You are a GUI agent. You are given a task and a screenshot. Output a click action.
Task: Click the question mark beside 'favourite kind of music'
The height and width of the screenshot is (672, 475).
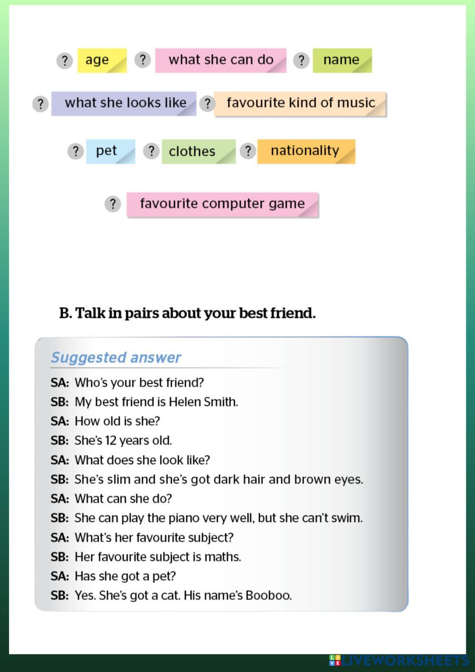207,103
